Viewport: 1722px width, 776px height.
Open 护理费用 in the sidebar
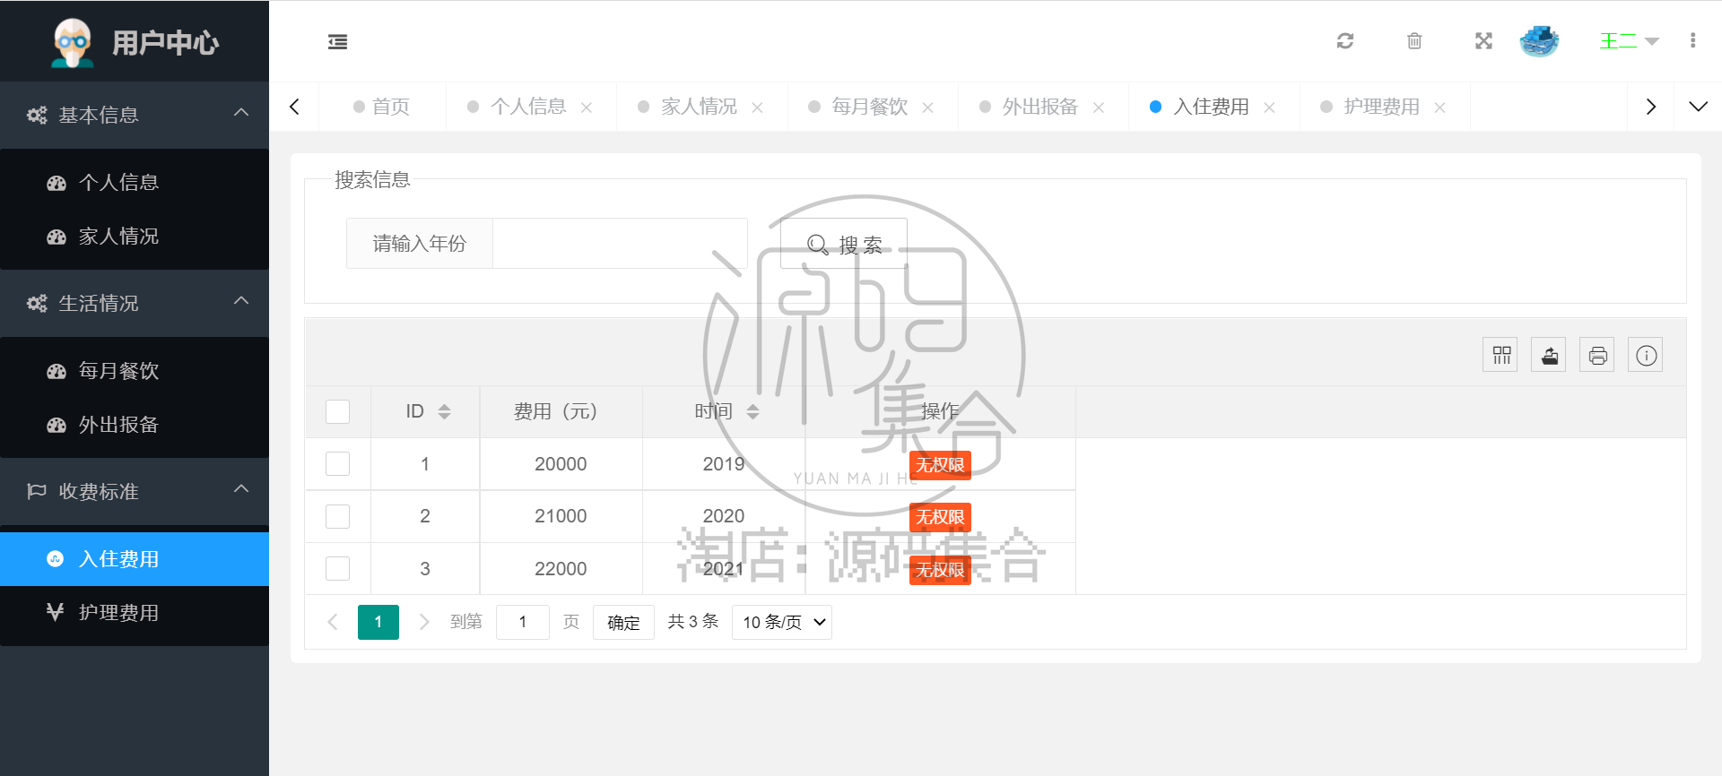(x=135, y=613)
